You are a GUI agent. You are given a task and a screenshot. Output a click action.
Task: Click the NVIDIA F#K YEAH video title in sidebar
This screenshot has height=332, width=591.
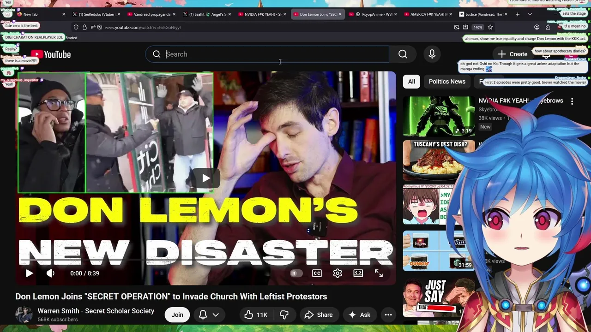pos(521,101)
